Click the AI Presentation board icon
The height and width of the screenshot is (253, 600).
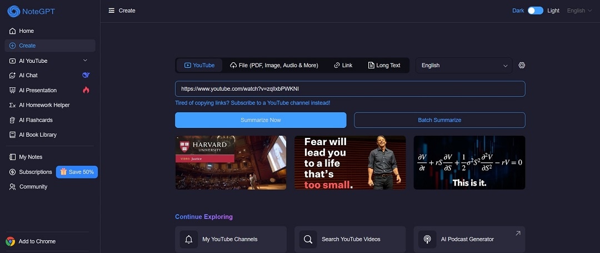click(12, 90)
